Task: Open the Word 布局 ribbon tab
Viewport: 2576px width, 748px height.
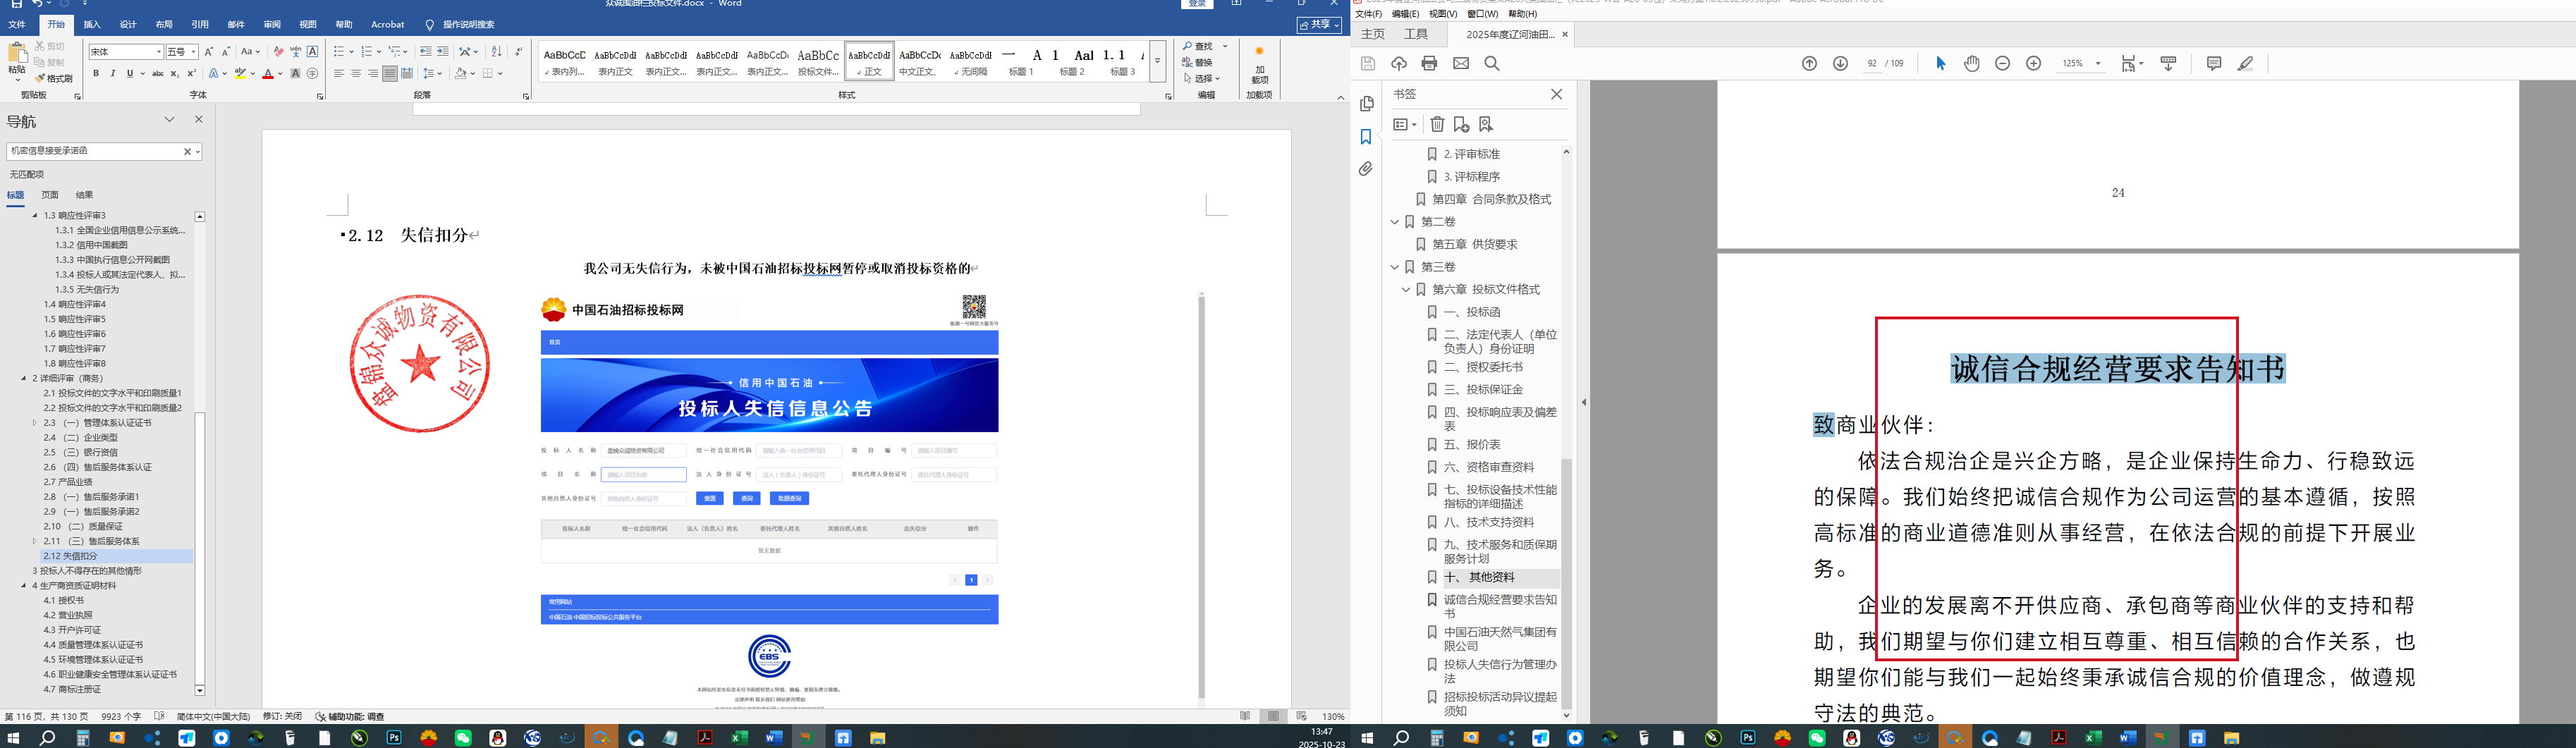Action: click(164, 25)
